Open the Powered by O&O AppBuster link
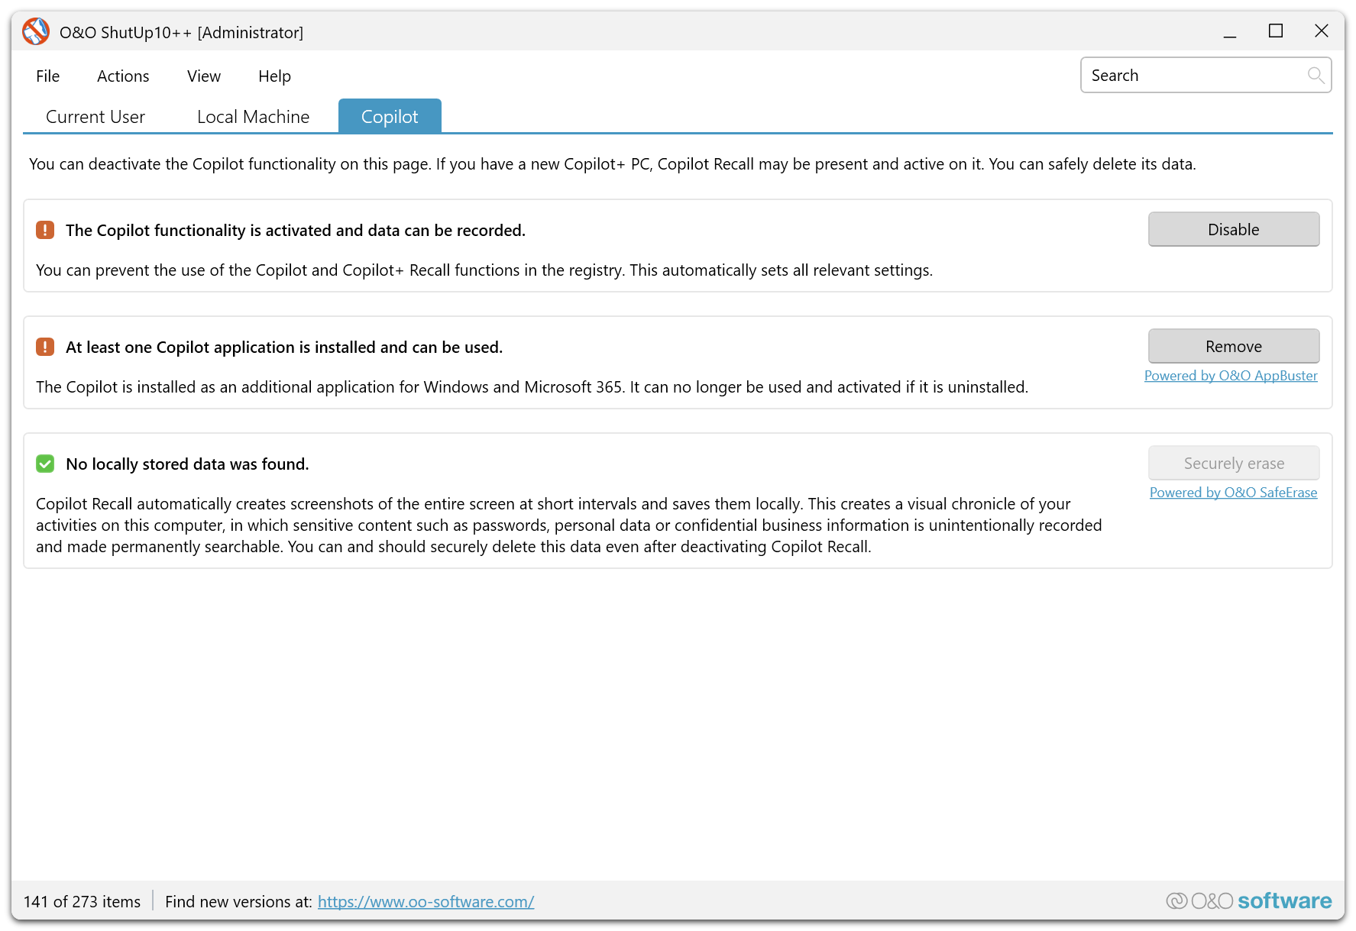Screen dimensions: 1356x931 click(x=1231, y=375)
